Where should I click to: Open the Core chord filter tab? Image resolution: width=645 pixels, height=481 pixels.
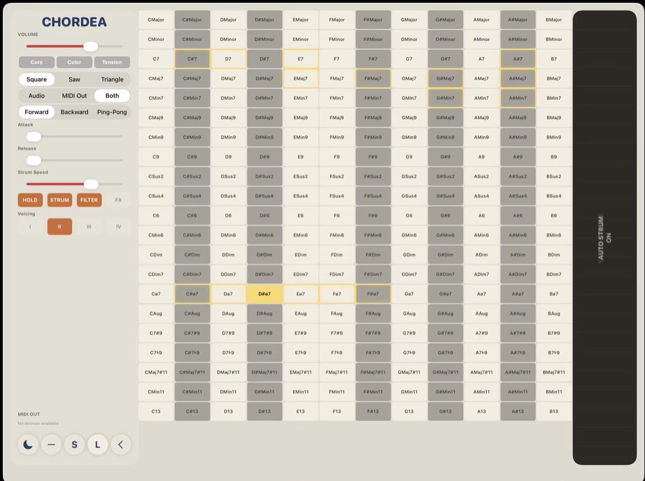coord(36,62)
